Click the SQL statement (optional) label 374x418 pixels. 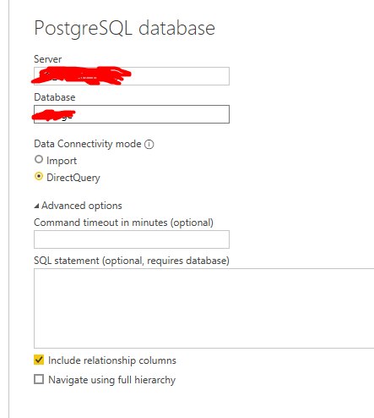click(132, 261)
